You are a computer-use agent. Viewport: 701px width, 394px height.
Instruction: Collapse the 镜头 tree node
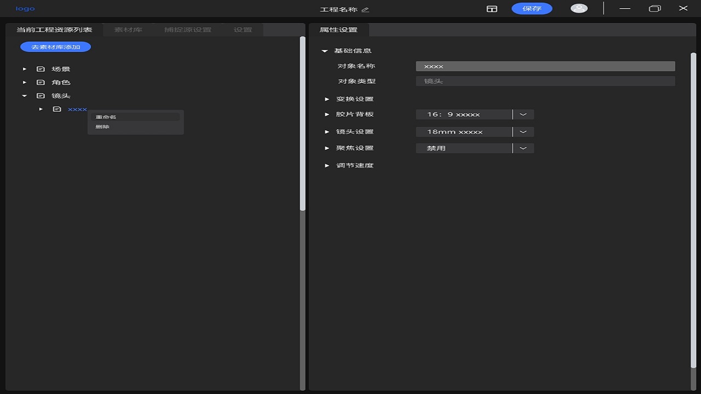point(25,96)
